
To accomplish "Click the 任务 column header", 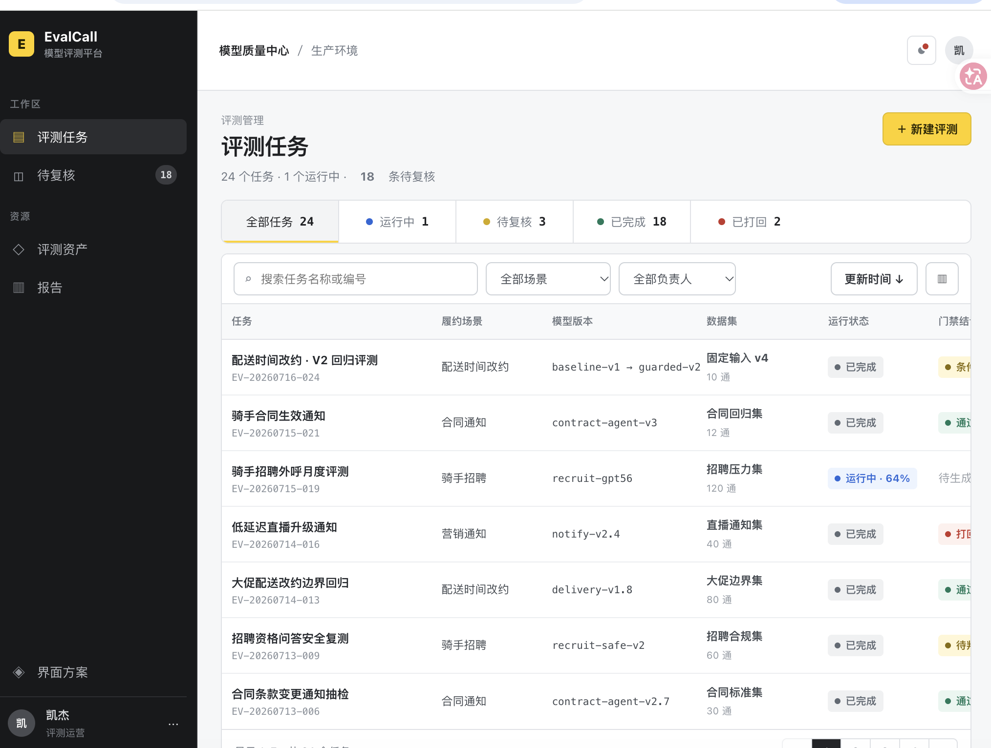I will click(242, 321).
